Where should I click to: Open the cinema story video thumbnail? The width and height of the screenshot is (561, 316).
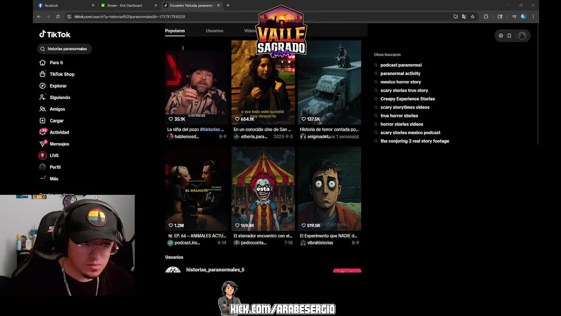[x=263, y=83]
